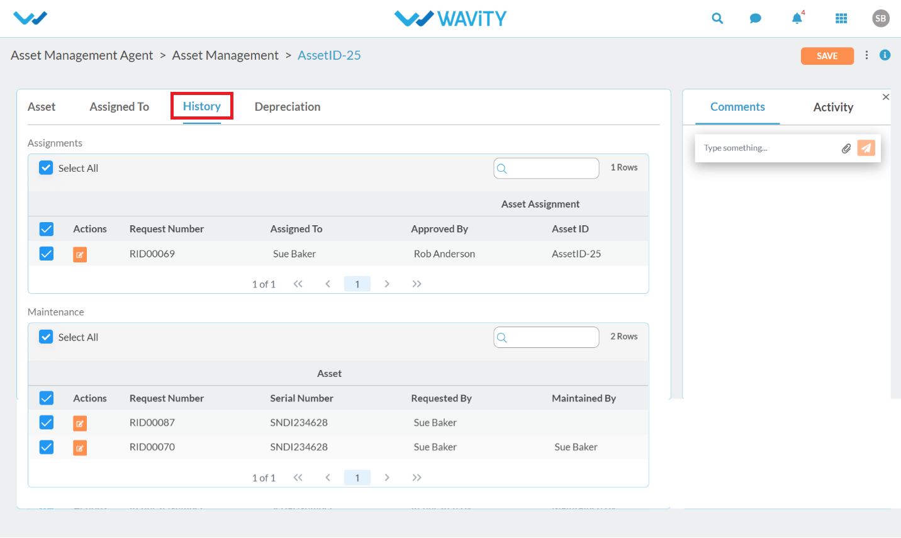
Task: Select the History tab
Action: click(202, 106)
